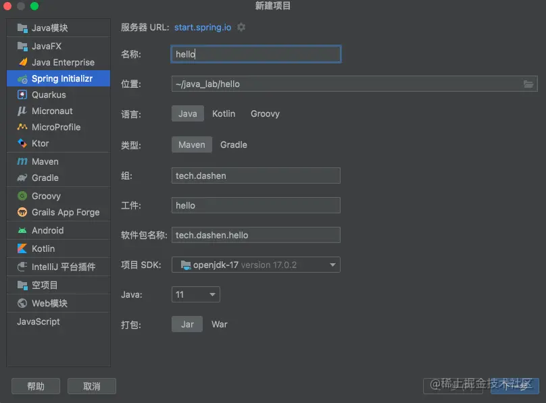The width and height of the screenshot is (546, 403).
Task: Focus the 工件 artifact field
Action: point(256,205)
